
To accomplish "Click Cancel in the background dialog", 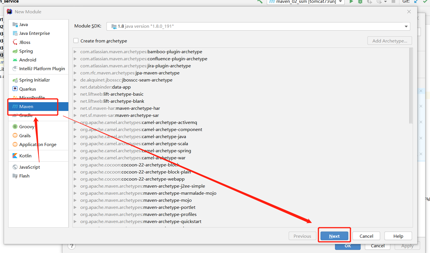I will (x=378, y=246).
